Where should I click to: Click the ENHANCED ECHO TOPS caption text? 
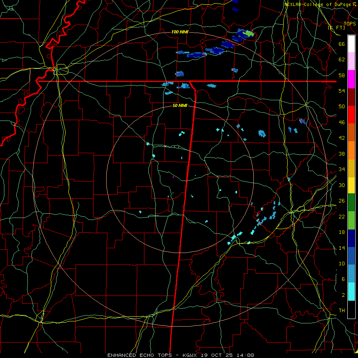pyautogui.click(x=140, y=355)
